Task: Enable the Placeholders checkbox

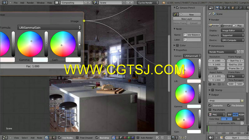Action: [210, 110]
